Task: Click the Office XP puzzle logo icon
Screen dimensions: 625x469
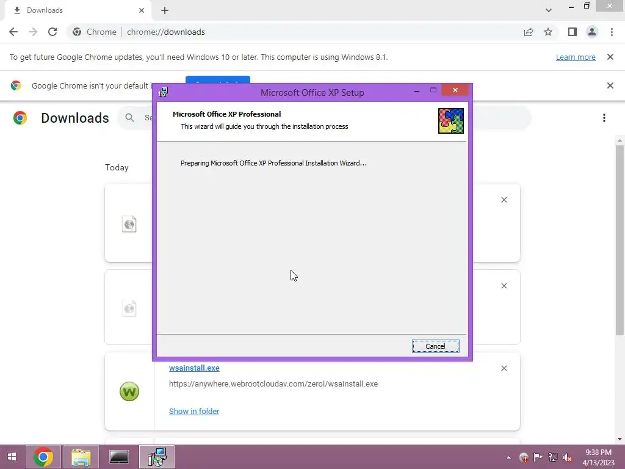Action: [451, 121]
